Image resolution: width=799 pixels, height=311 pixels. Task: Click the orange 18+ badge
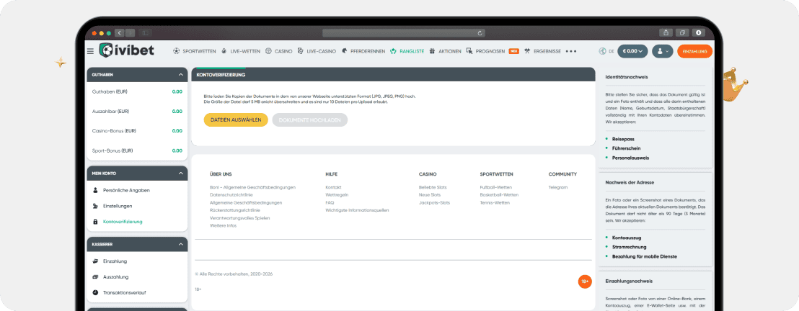[x=585, y=281]
